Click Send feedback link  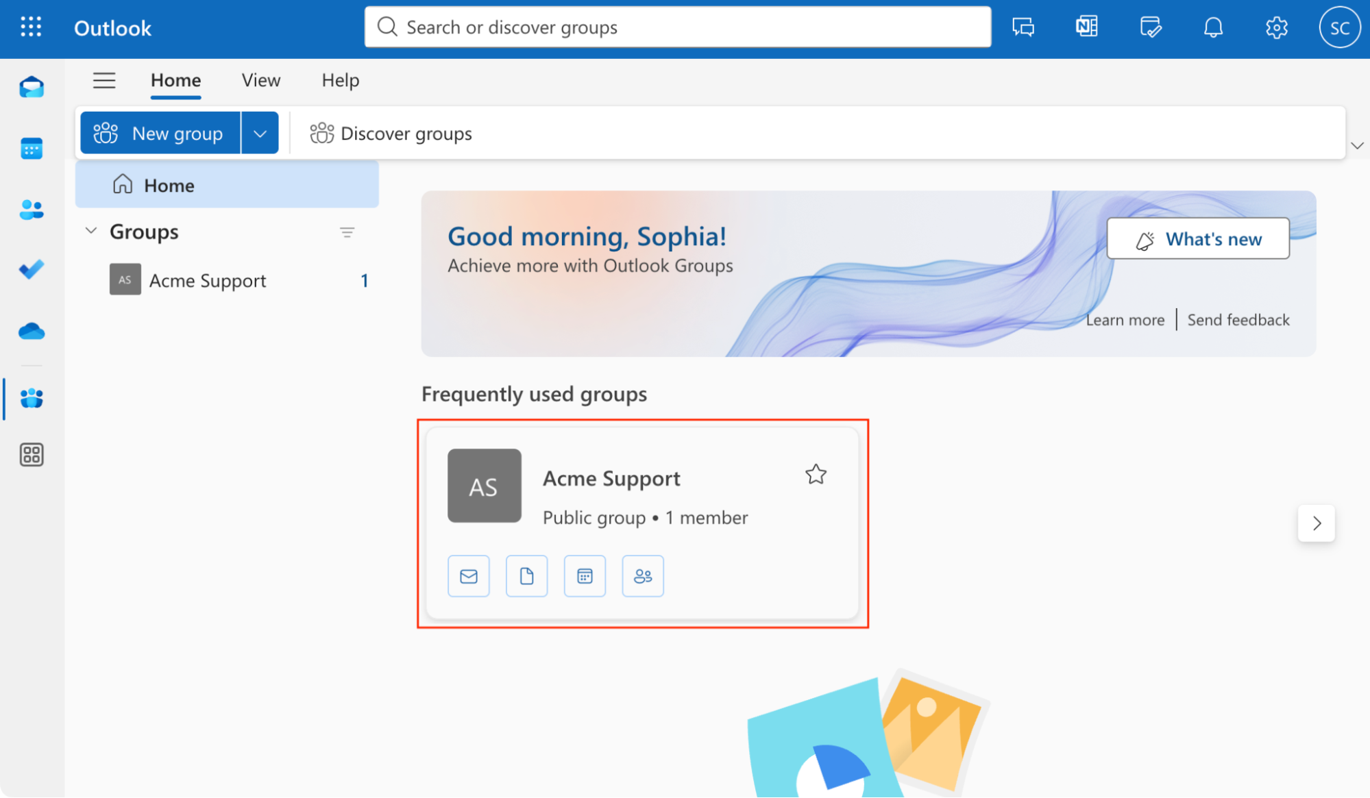pos(1238,320)
